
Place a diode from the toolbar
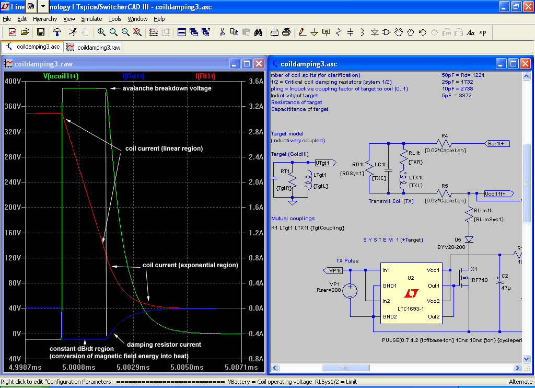tap(375, 32)
